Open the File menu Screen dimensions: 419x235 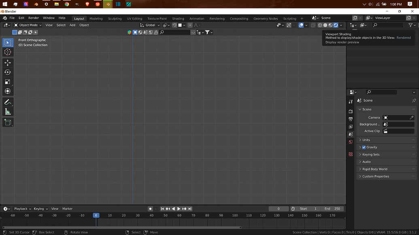point(12,18)
